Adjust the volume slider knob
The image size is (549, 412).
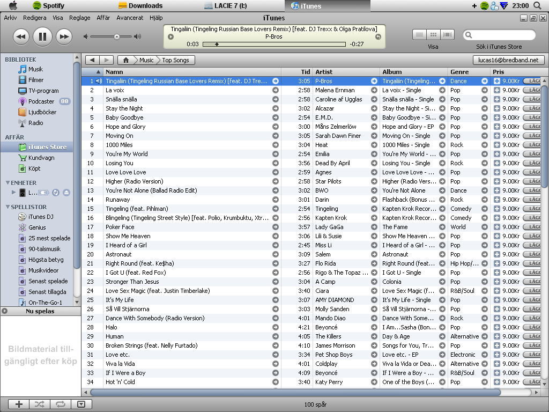(x=116, y=36)
